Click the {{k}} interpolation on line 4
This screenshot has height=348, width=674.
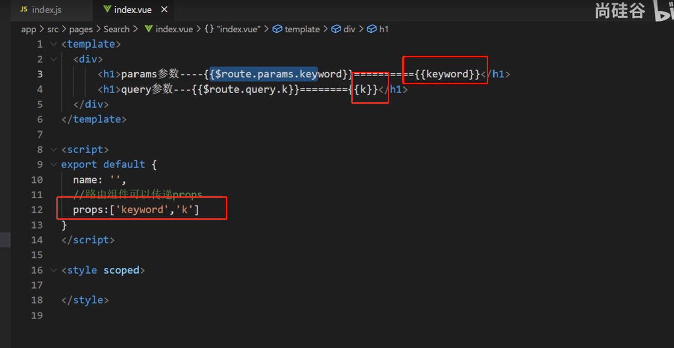pos(364,90)
